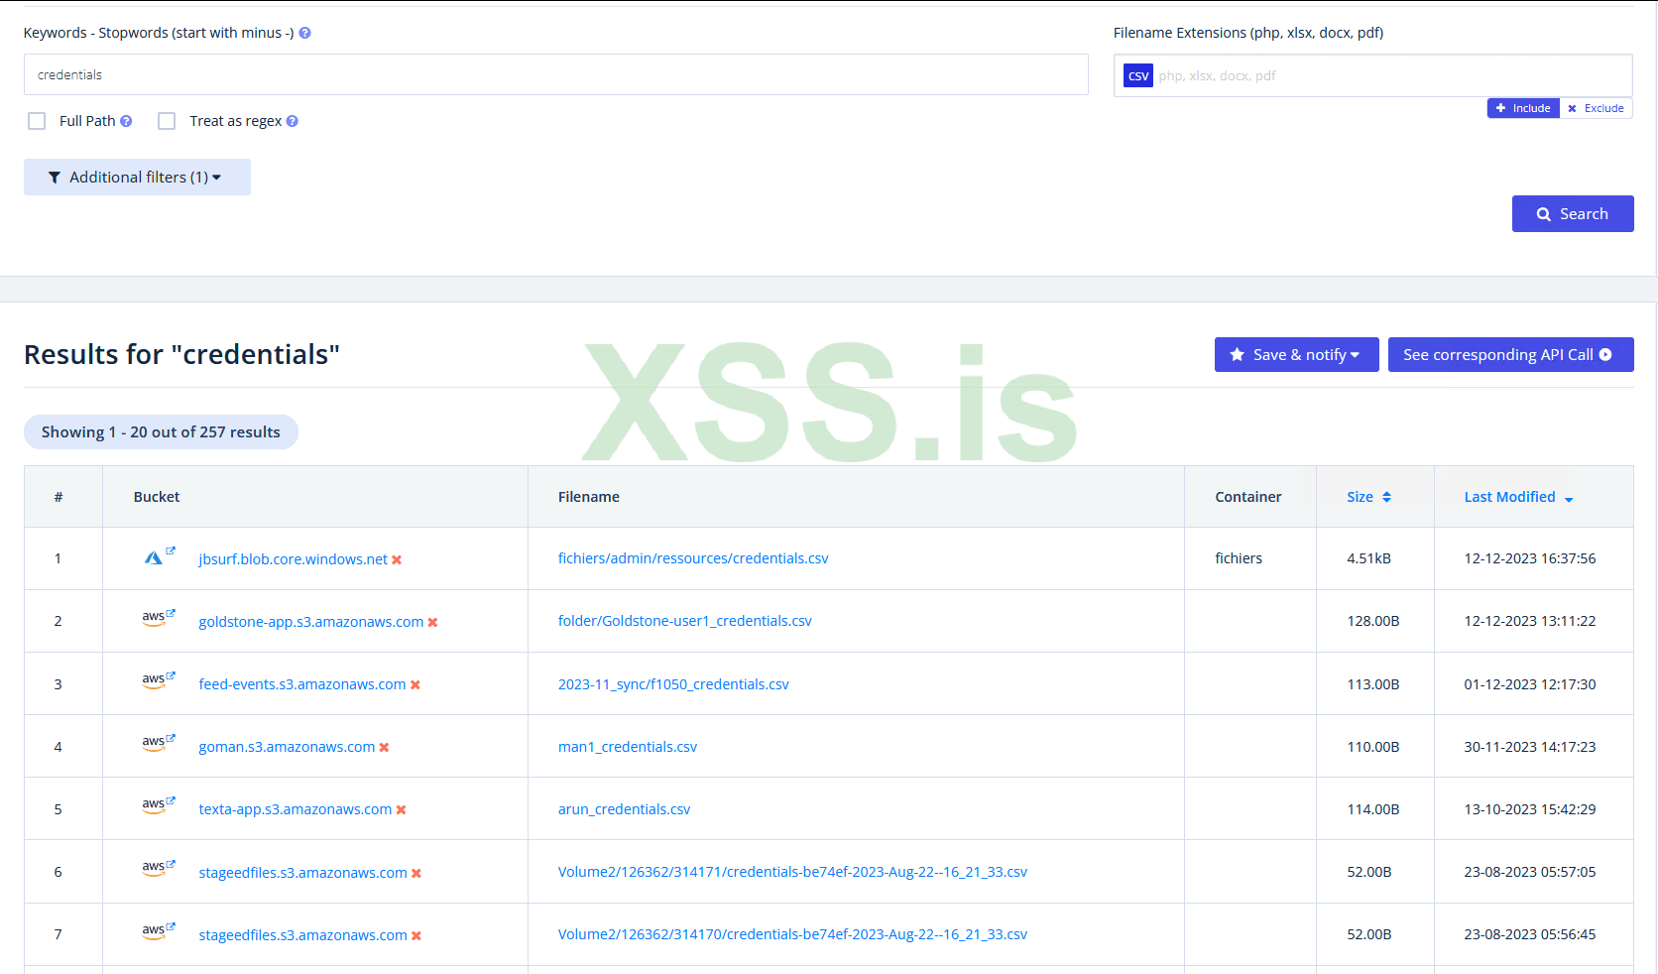Expand the Additional filters (1) dropdown
The height and width of the screenshot is (974, 1658).
[x=137, y=178]
